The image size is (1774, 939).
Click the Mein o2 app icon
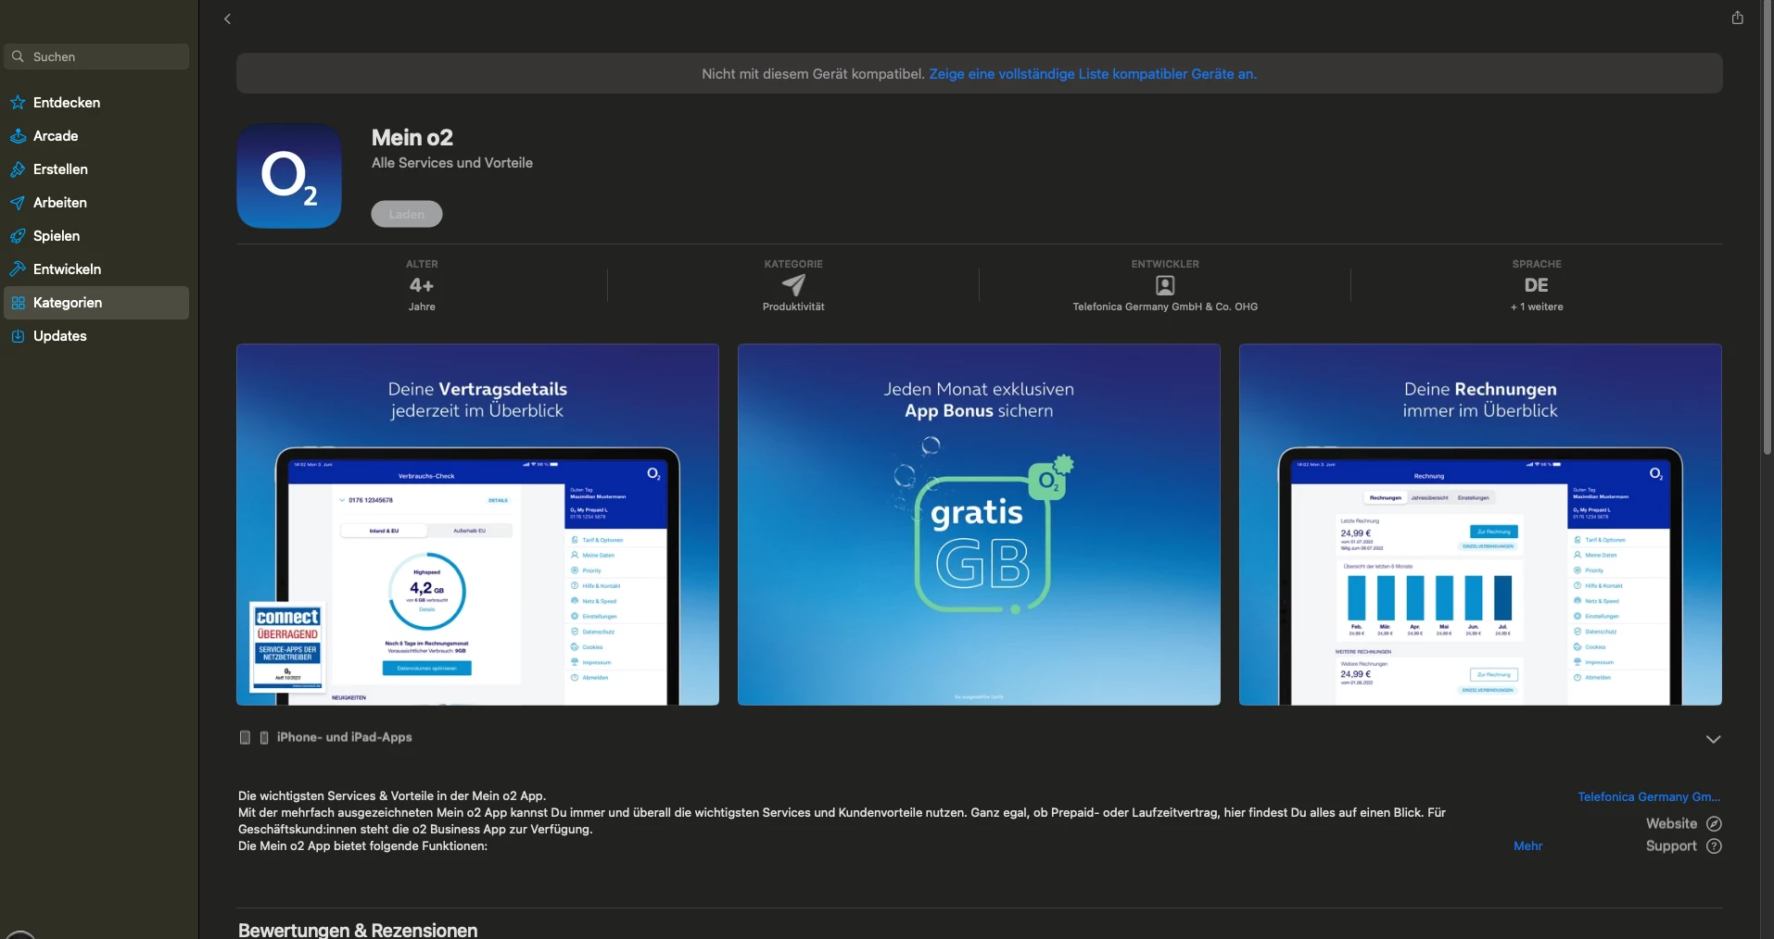tap(289, 176)
